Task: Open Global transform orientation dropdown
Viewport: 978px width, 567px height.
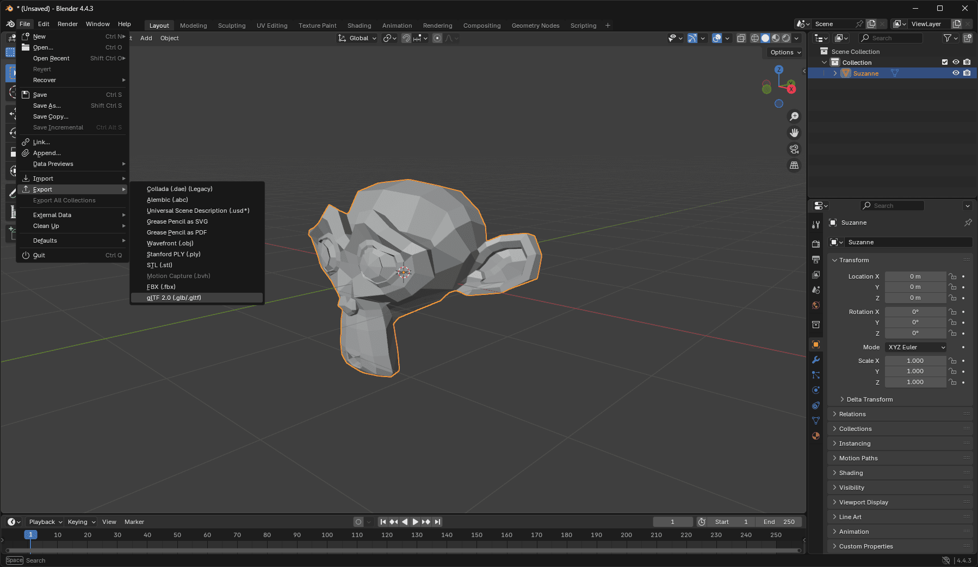Action: click(357, 38)
